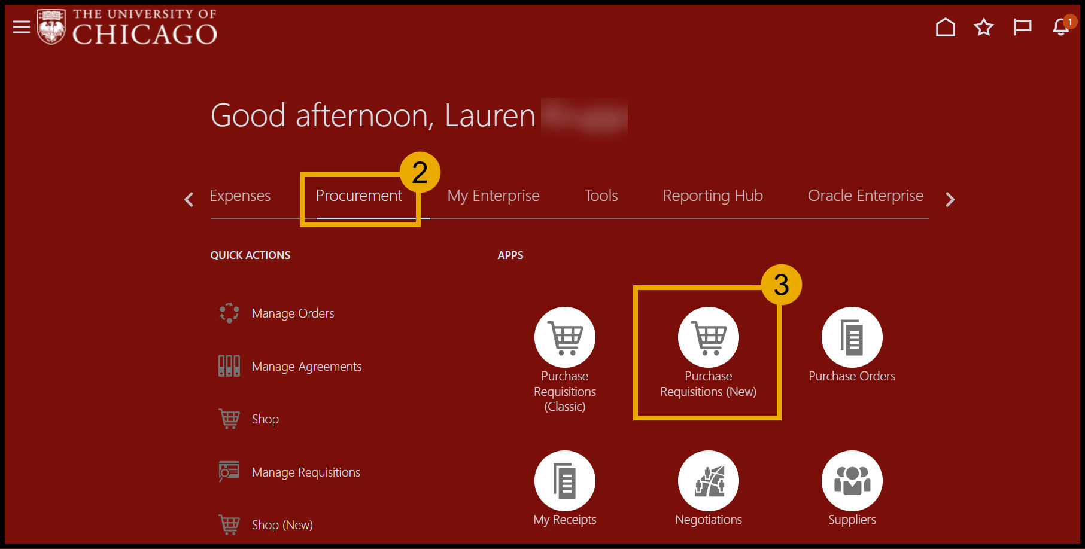Click Manage Requisitions icon
The height and width of the screenshot is (549, 1085).
(x=229, y=472)
